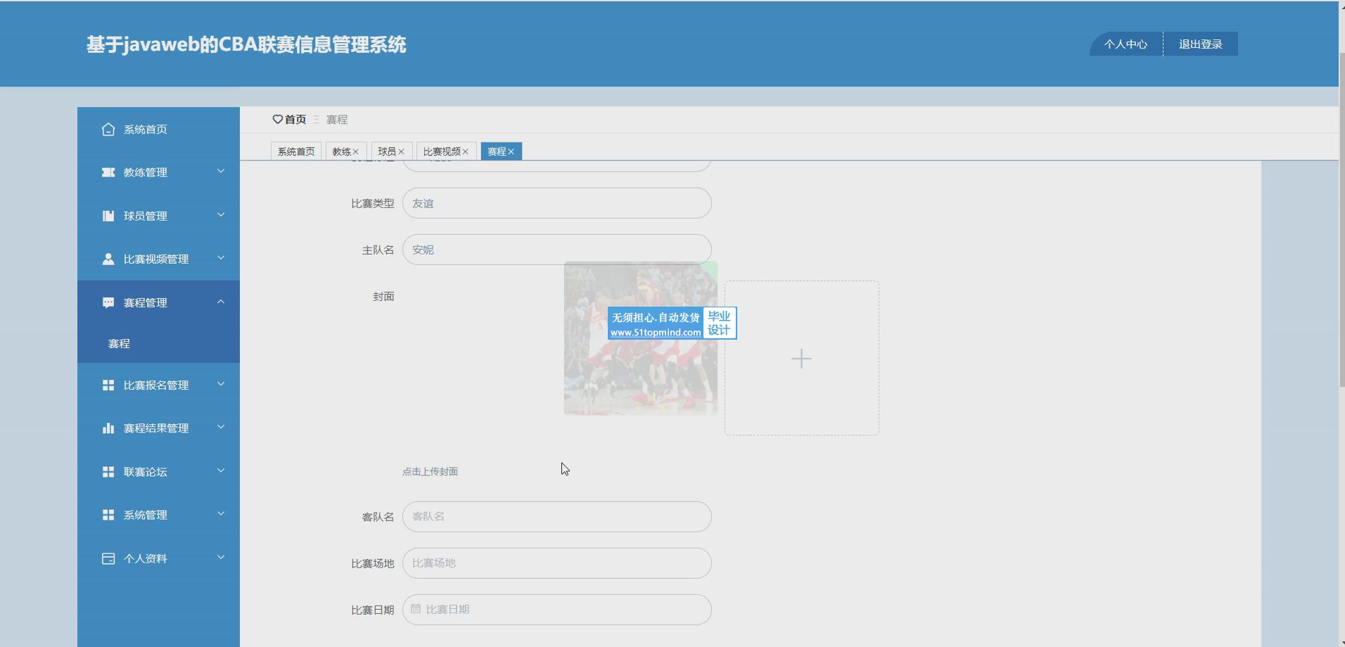Image resolution: width=1345 pixels, height=647 pixels.
Task: Click the heart icon beside 首页 breadcrumb
Action: point(277,120)
